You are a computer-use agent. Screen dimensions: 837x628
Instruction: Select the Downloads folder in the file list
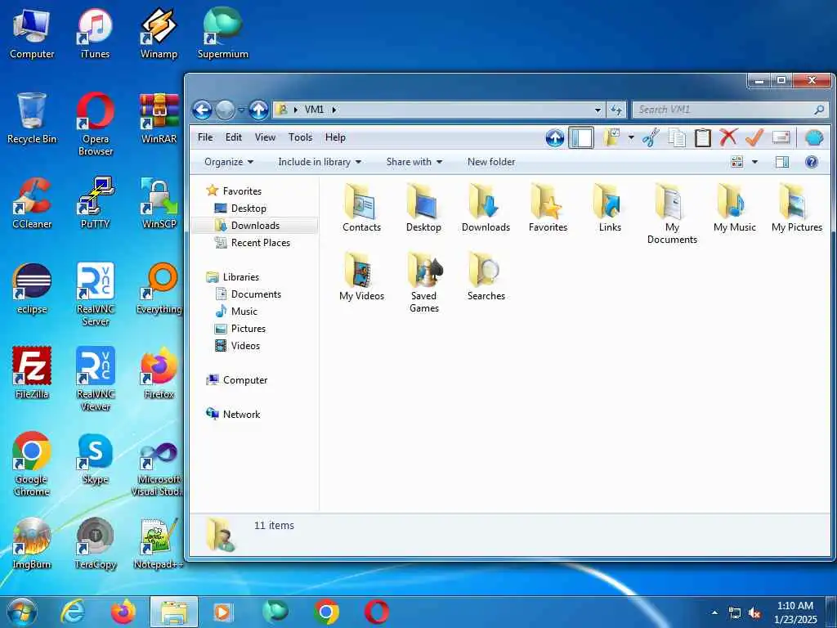coord(486,209)
